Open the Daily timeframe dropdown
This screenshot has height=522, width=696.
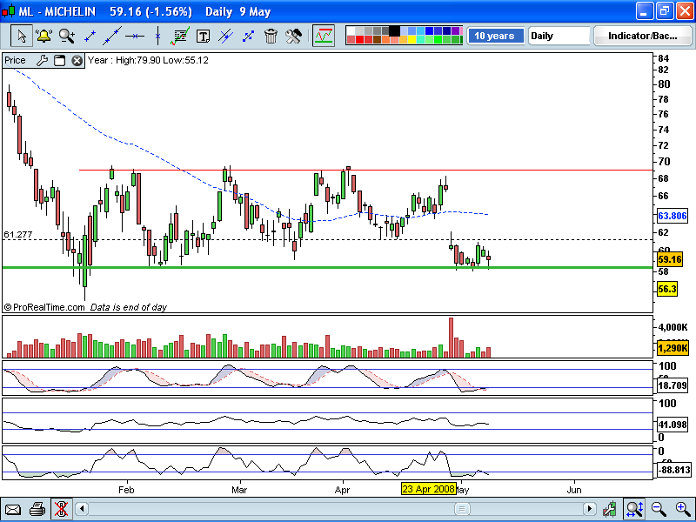(559, 36)
